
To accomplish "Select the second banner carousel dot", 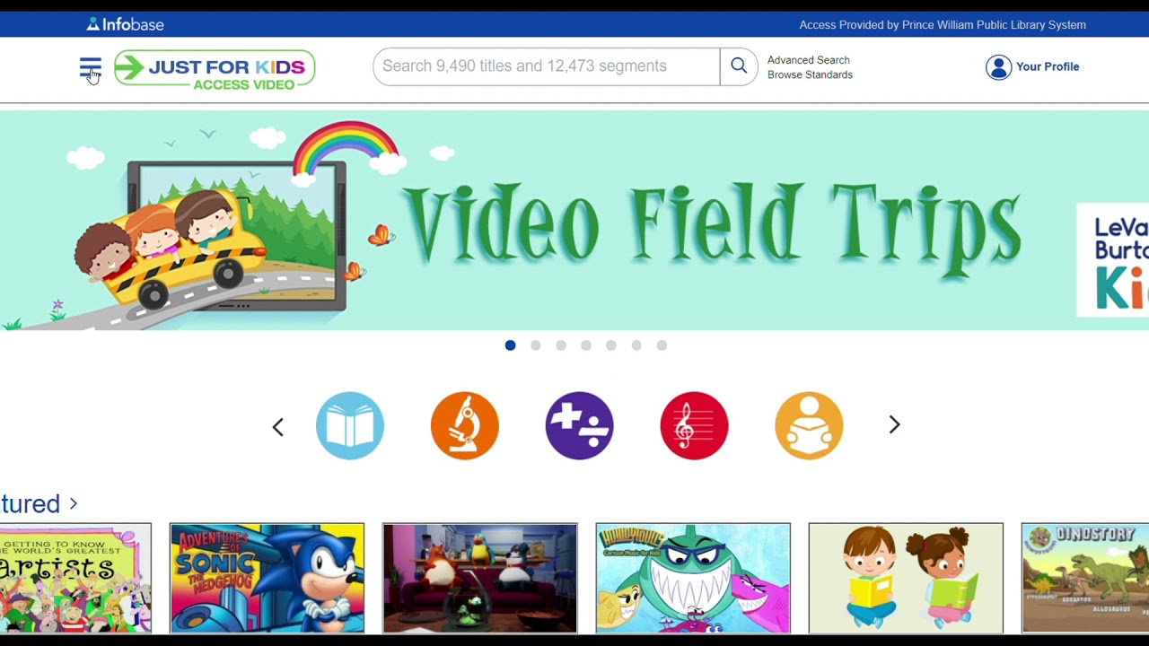I will [536, 345].
